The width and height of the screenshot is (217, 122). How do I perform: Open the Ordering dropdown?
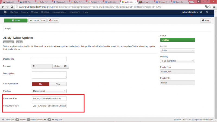(177, 61)
